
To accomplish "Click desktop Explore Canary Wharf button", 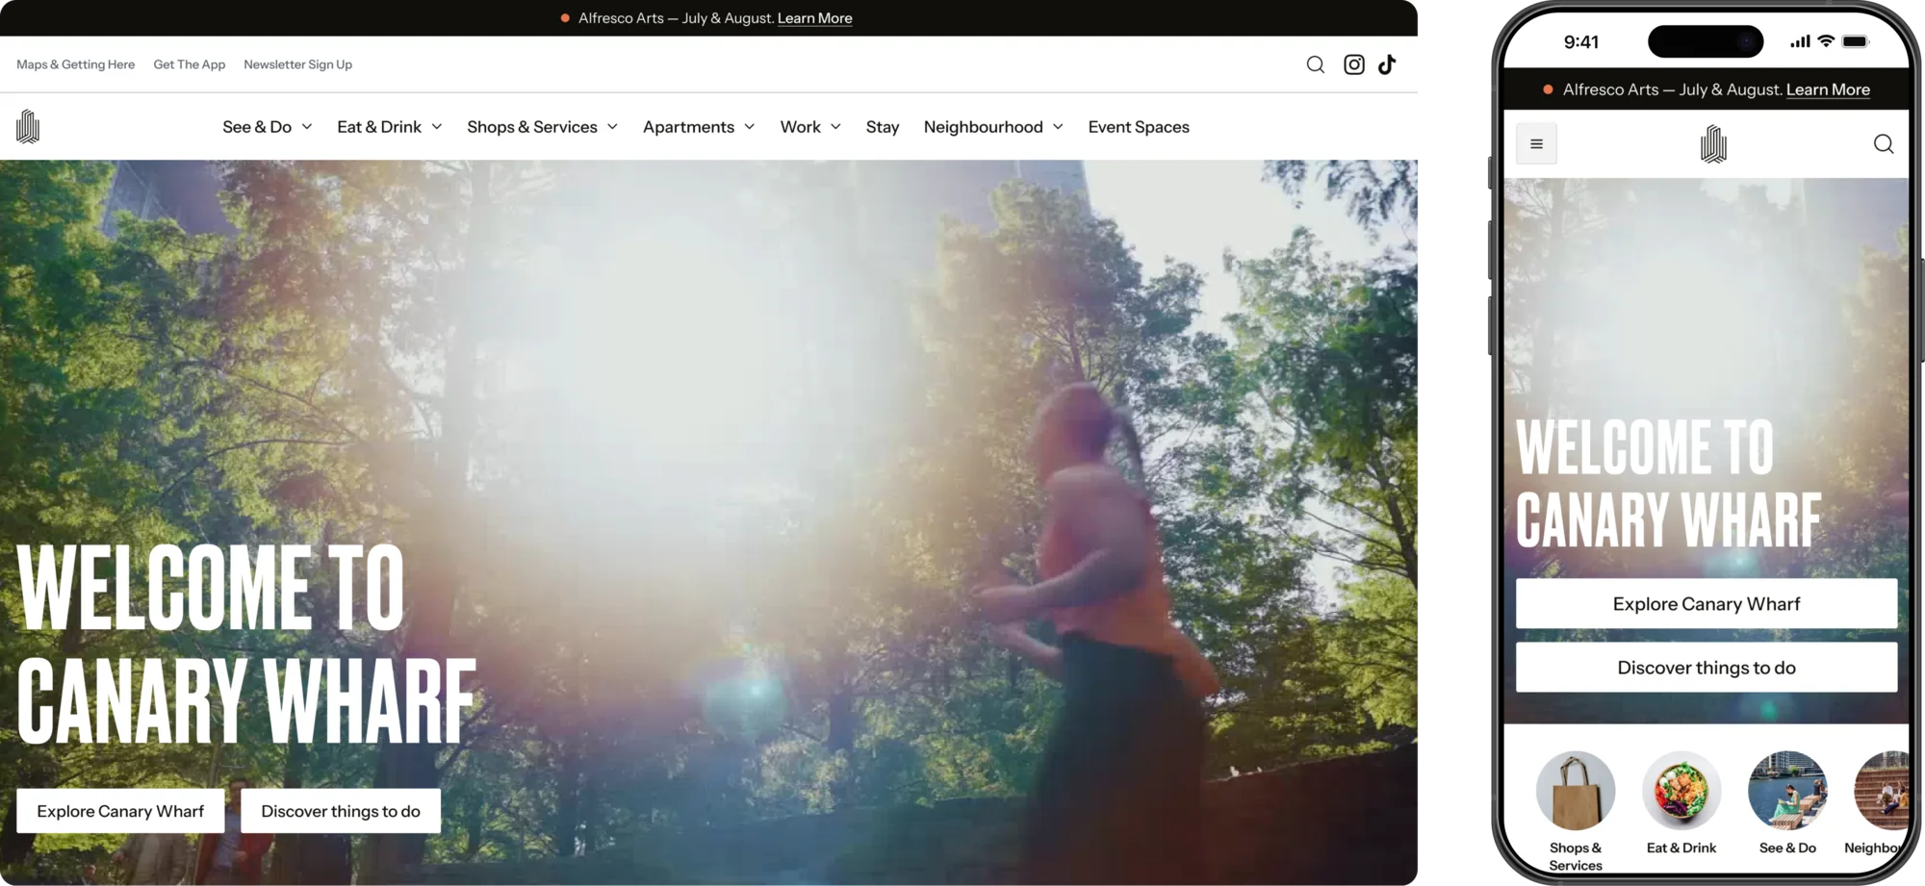I will coord(120,811).
